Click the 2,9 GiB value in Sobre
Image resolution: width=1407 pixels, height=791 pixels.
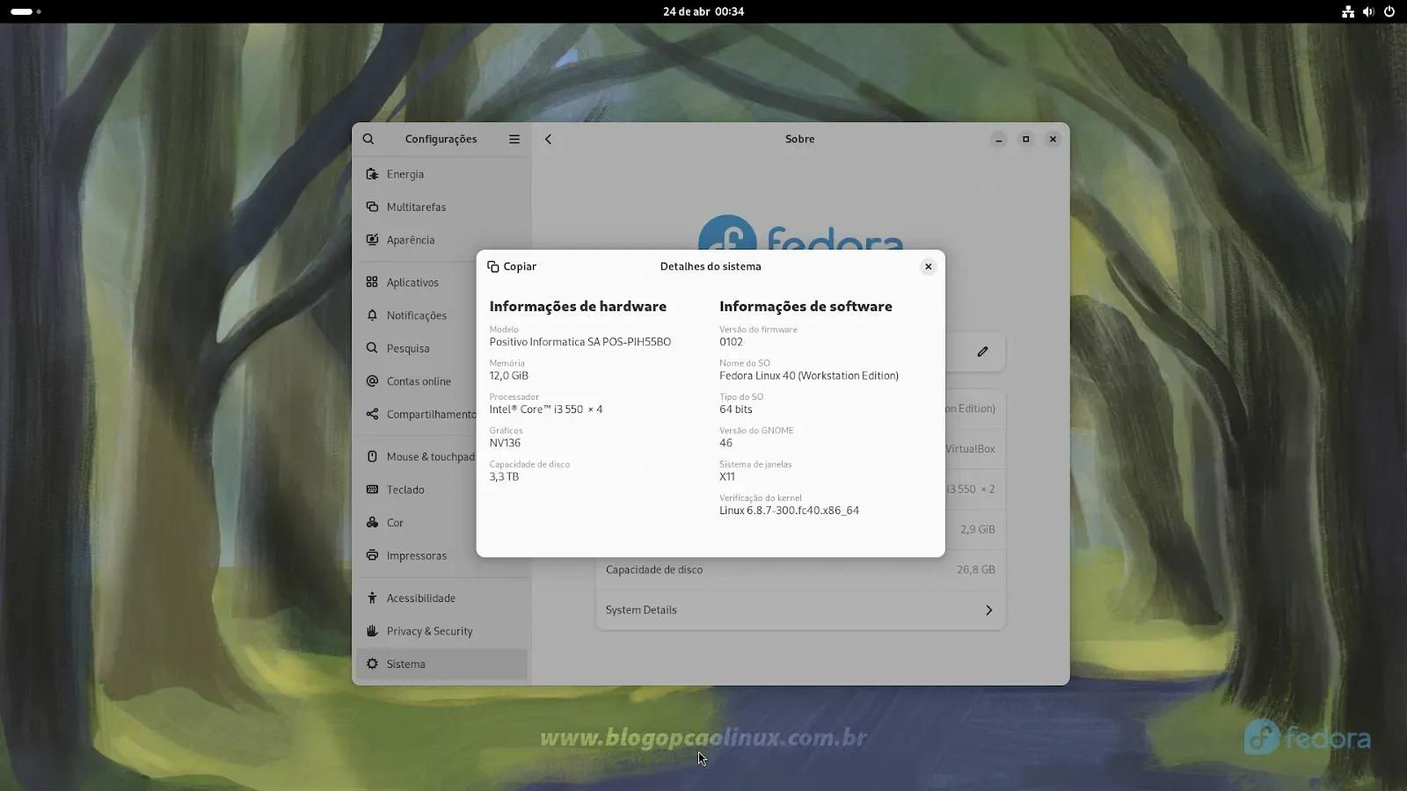tap(978, 529)
